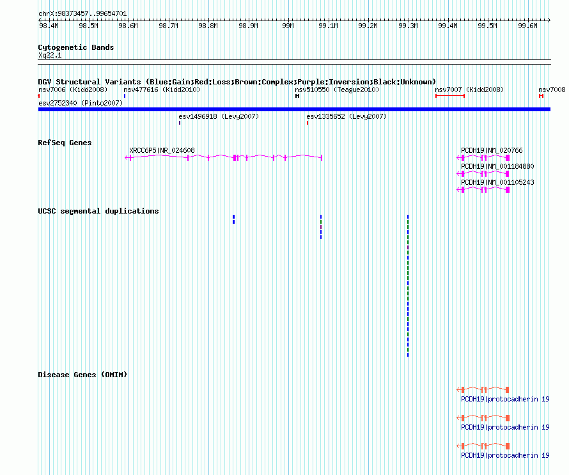Screen dimensions: 569x475
Task: Select the UCSC segmental duplications track title
Action: 98,211
